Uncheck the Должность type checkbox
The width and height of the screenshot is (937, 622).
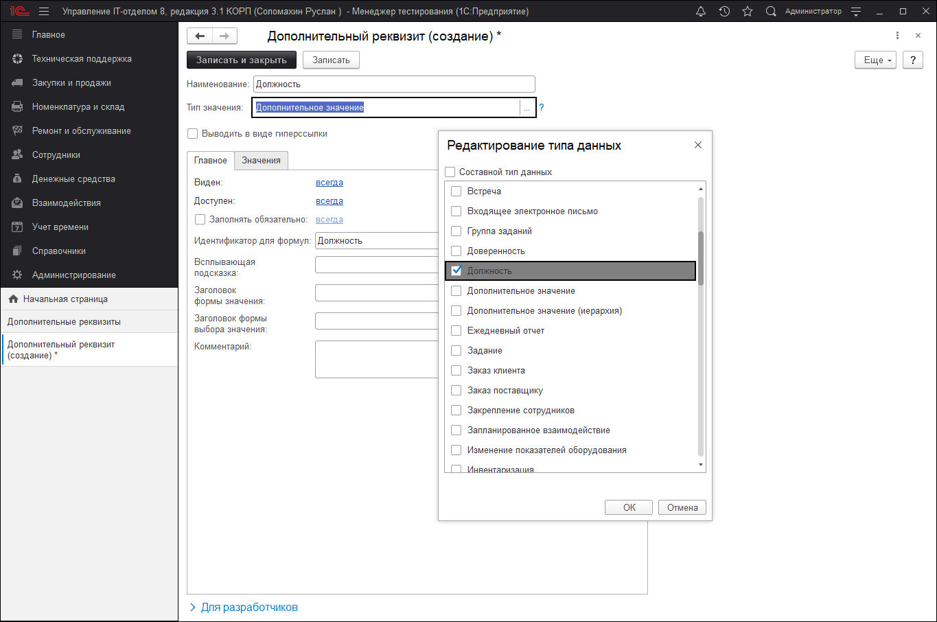(456, 270)
